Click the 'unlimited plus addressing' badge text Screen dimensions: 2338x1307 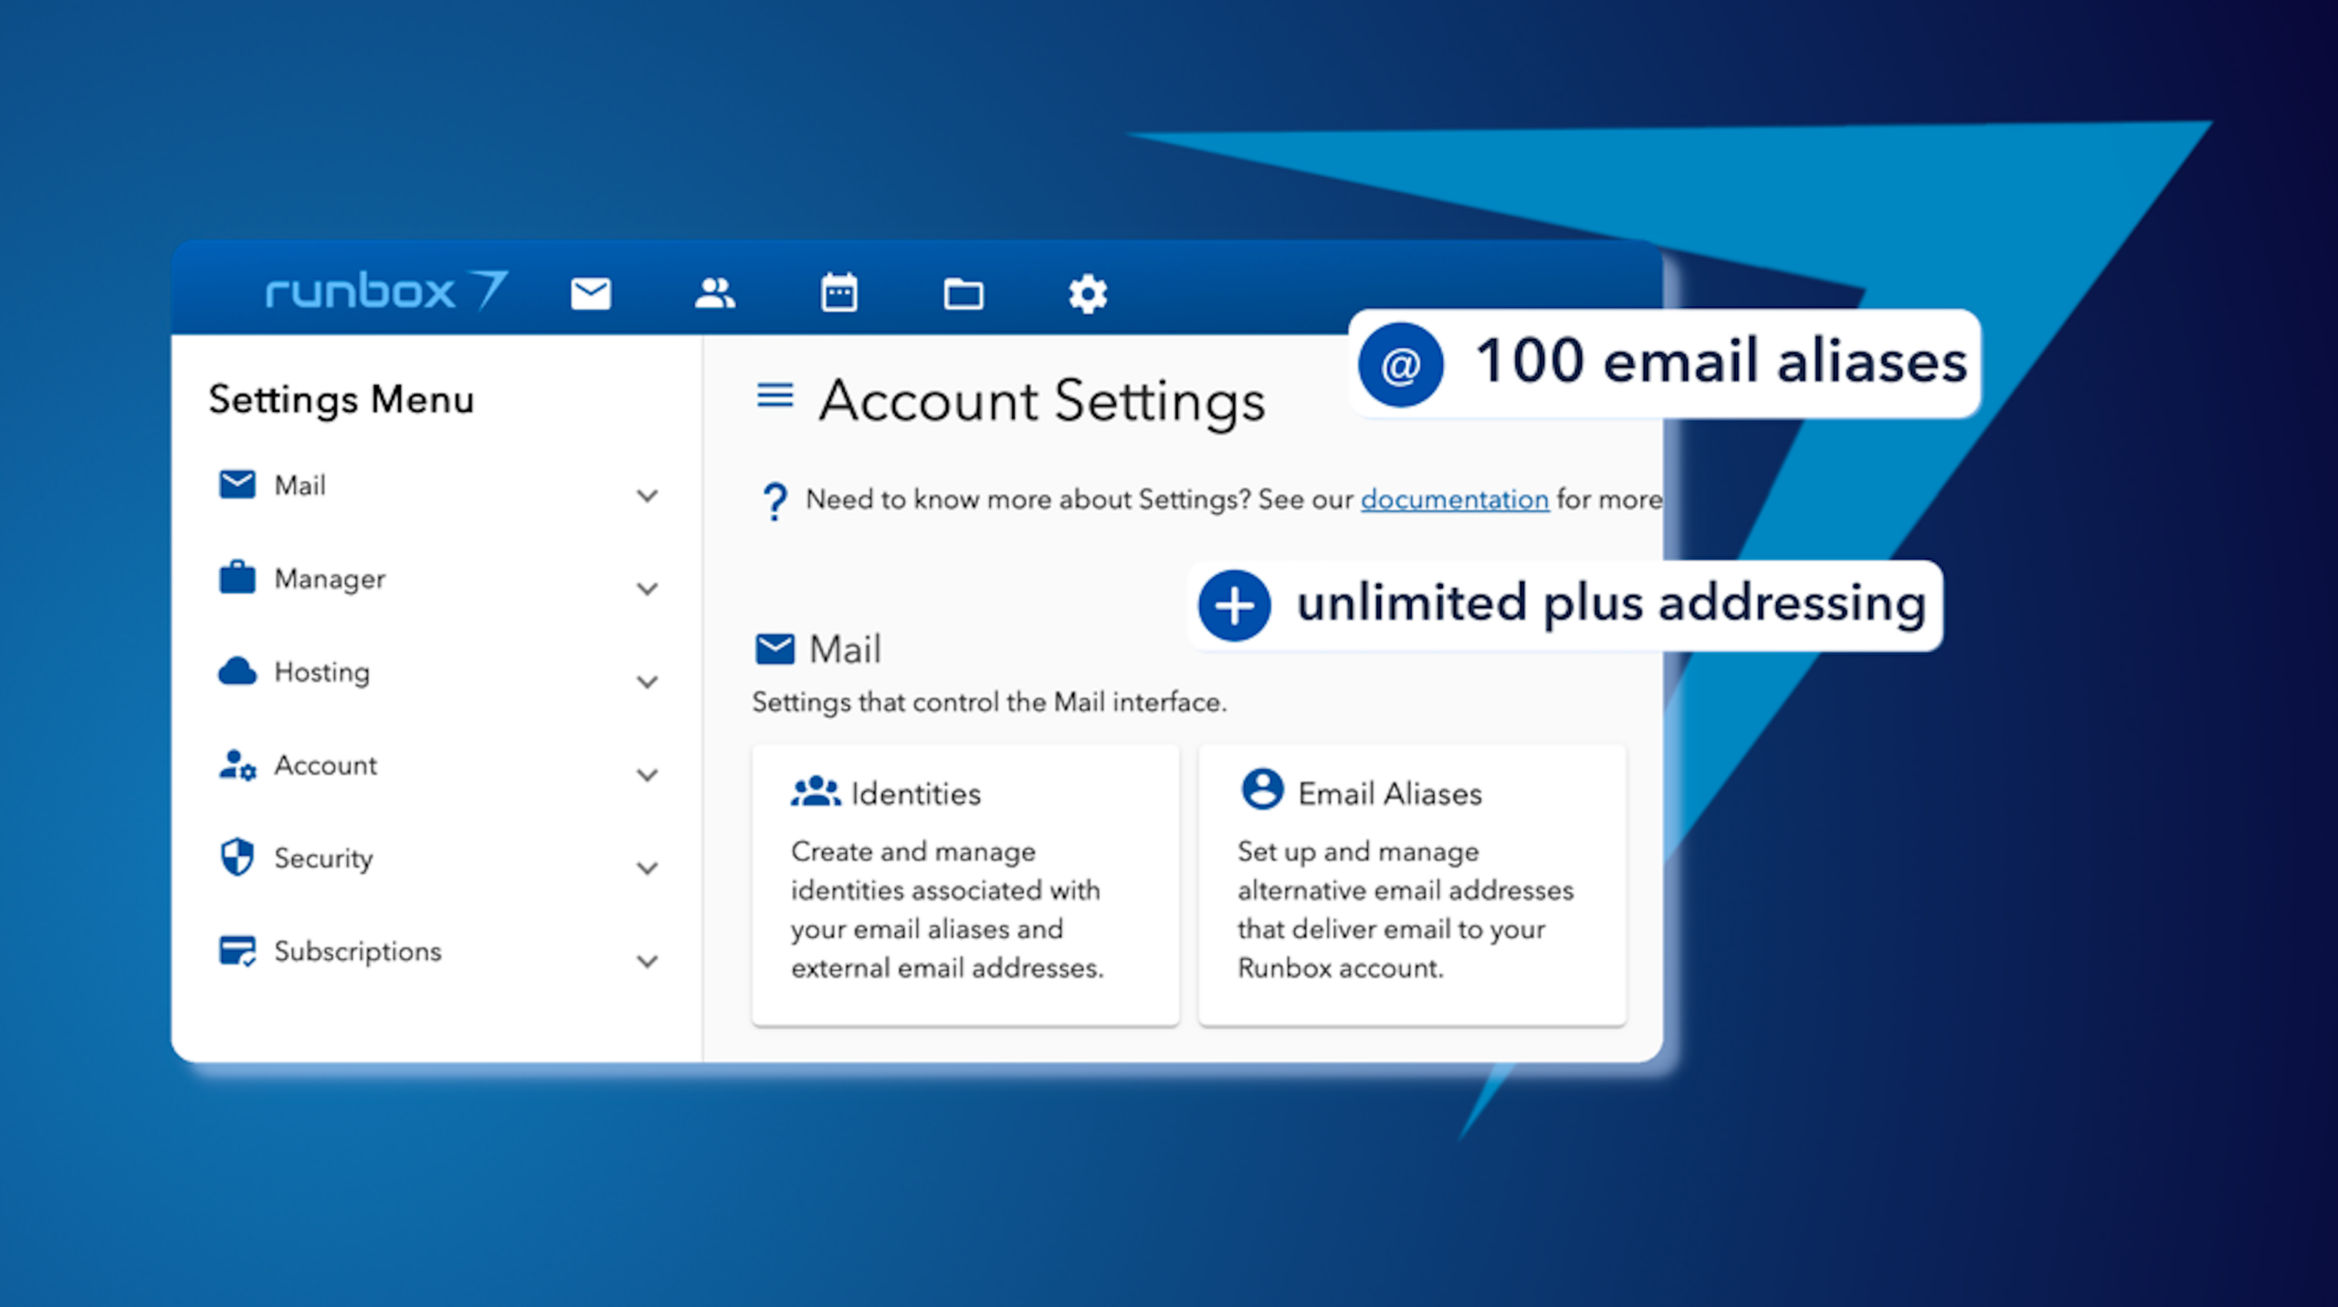pos(1612,605)
